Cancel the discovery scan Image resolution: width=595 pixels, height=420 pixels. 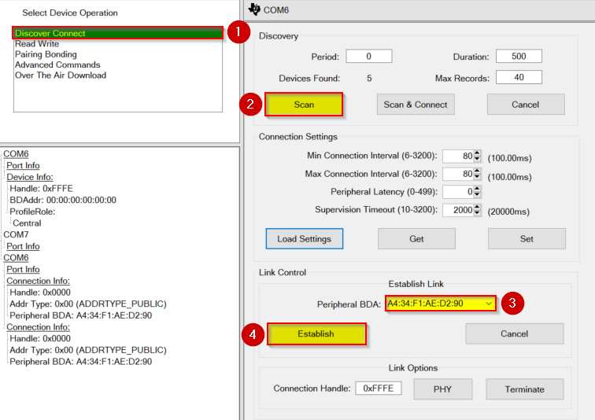tap(525, 105)
